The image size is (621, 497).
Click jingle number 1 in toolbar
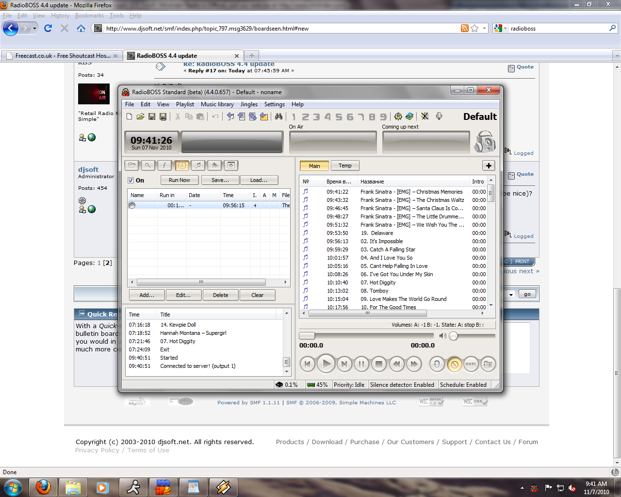(294, 116)
